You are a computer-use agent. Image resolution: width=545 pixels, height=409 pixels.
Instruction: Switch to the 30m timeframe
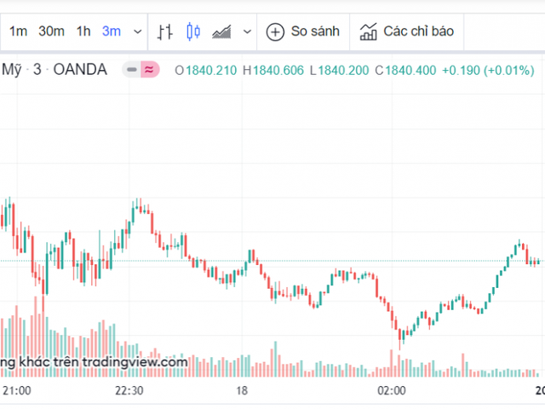click(51, 32)
